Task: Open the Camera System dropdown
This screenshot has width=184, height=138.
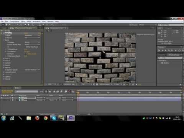Action: pos(32,70)
